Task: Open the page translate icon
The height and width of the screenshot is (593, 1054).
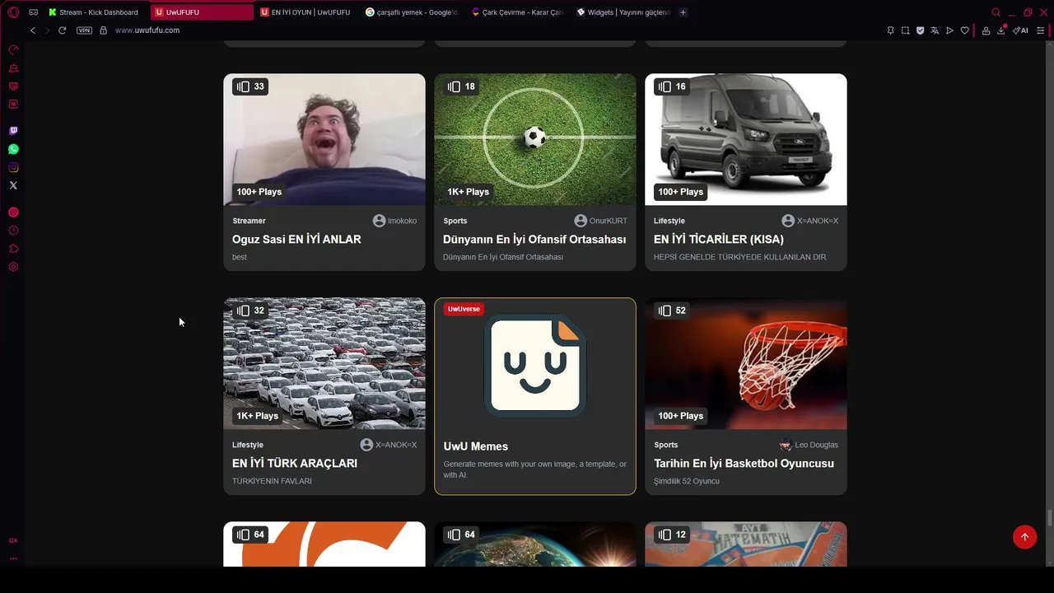Action: (x=935, y=30)
